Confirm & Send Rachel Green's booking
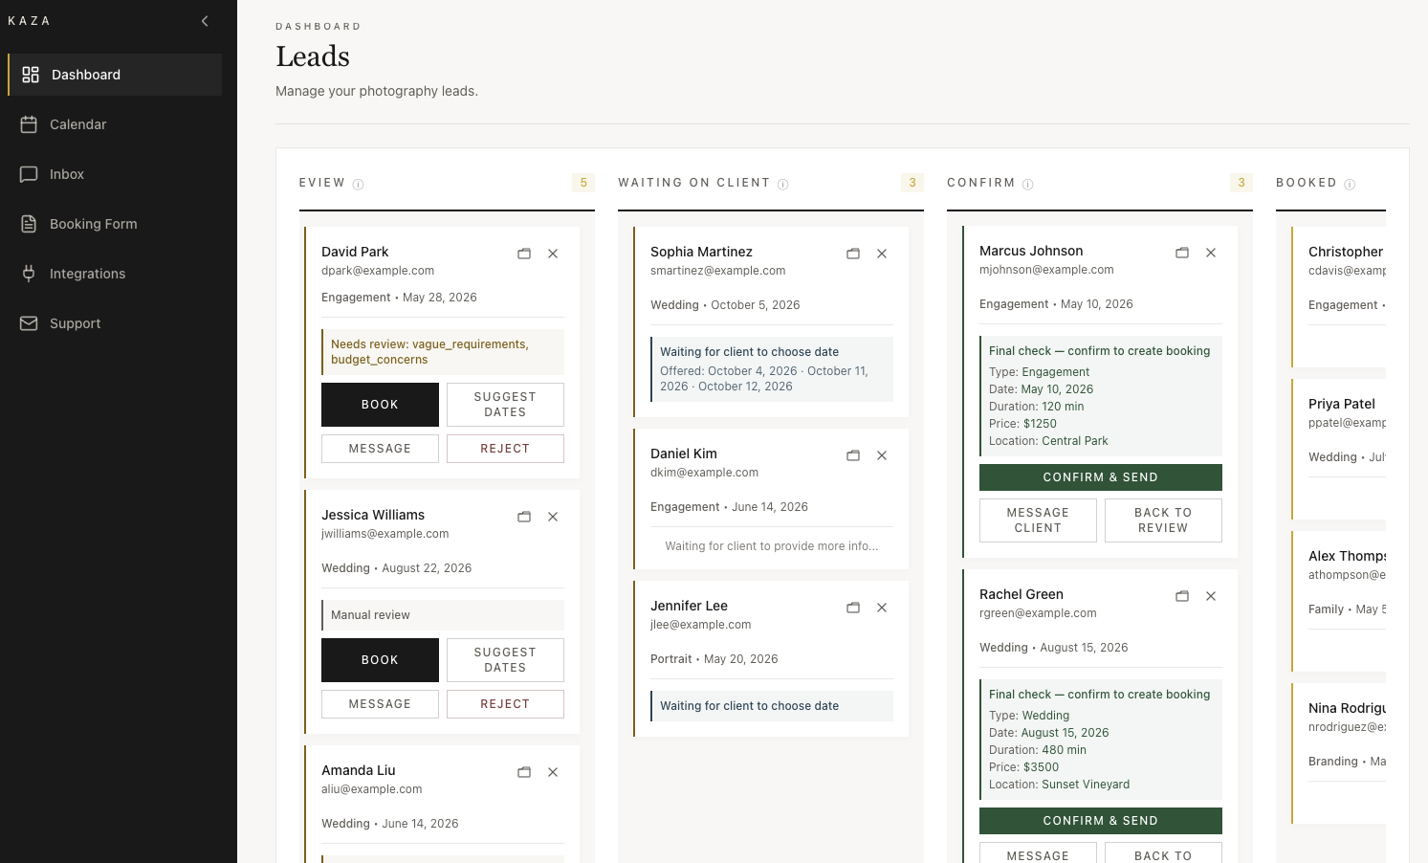 pos(1101,821)
